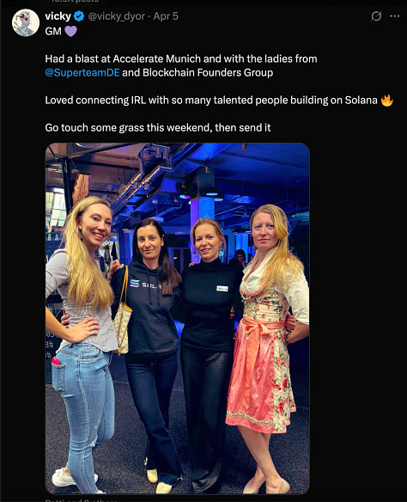
Task: Click the 'Blockchain Founders Group' text
Action: click(208, 73)
